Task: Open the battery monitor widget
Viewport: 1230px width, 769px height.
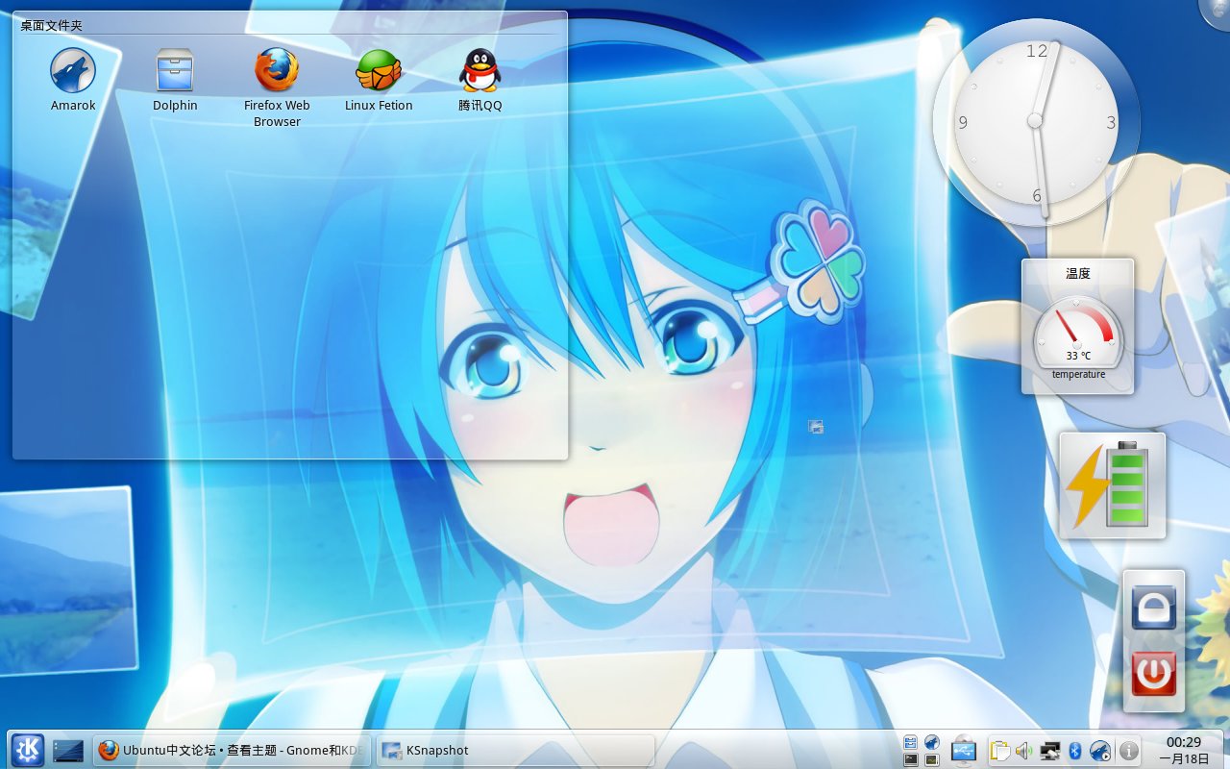Action: pos(1113,484)
